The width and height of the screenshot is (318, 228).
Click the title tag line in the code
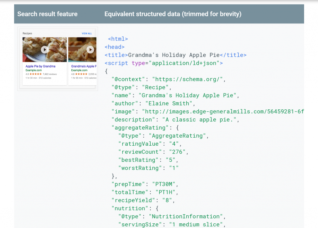click(x=175, y=55)
